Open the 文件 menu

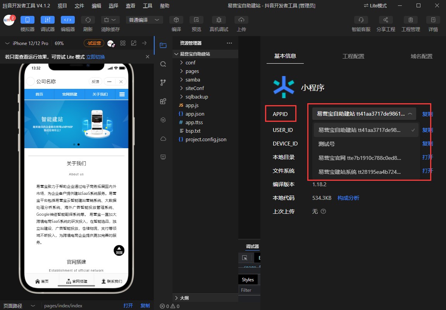click(x=79, y=6)
